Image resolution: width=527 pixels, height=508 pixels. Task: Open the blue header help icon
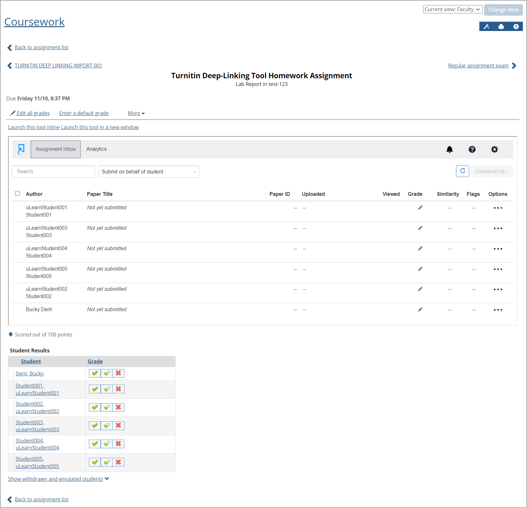pos(516,27)
